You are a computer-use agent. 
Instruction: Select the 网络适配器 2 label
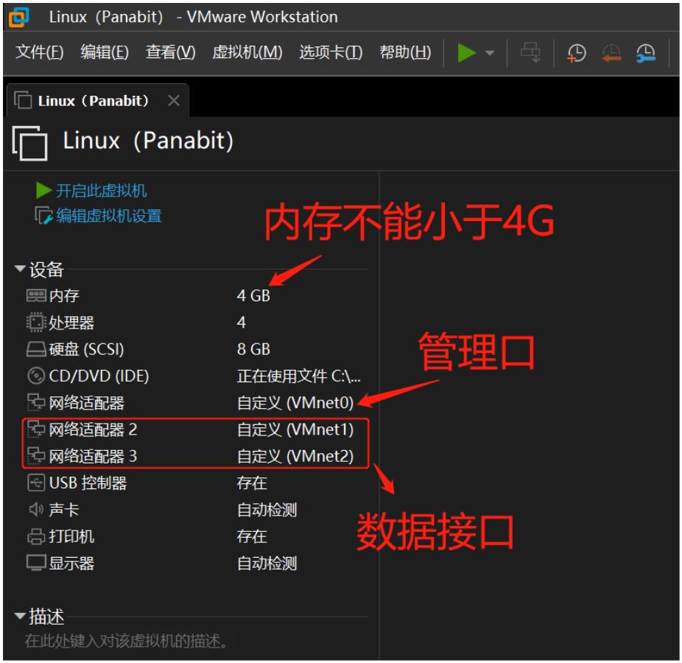click(93, 429)
